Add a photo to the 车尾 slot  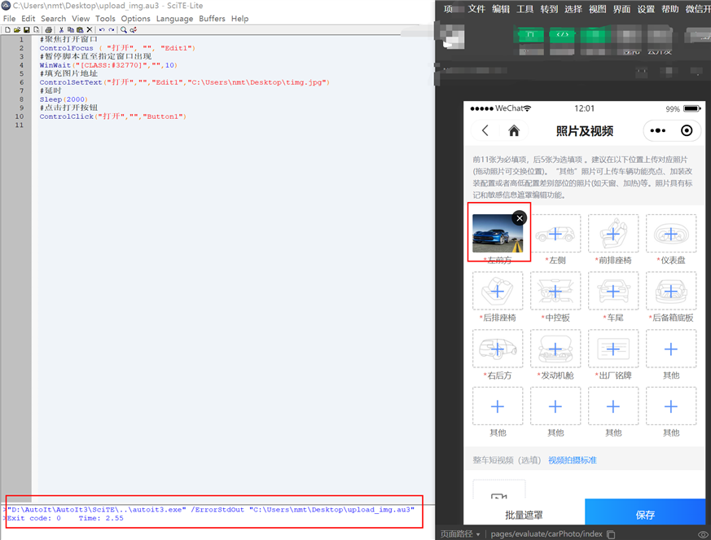613,291
